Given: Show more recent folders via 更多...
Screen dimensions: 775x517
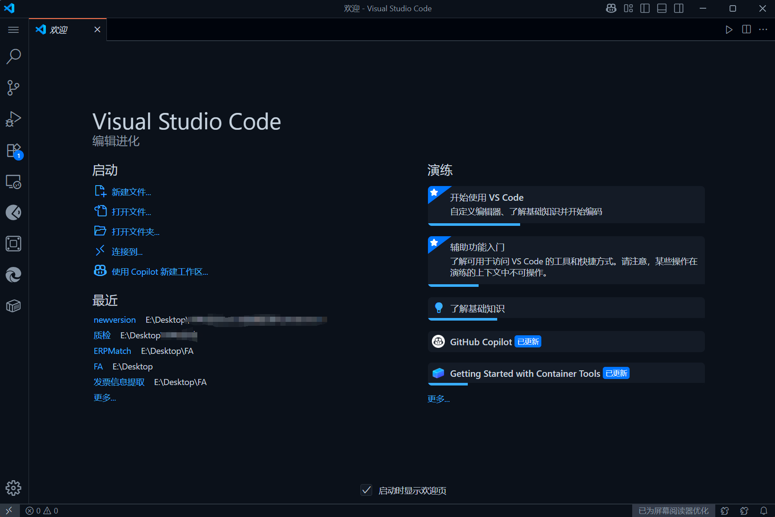Looking at the screenshot, I should coord(105,398).
